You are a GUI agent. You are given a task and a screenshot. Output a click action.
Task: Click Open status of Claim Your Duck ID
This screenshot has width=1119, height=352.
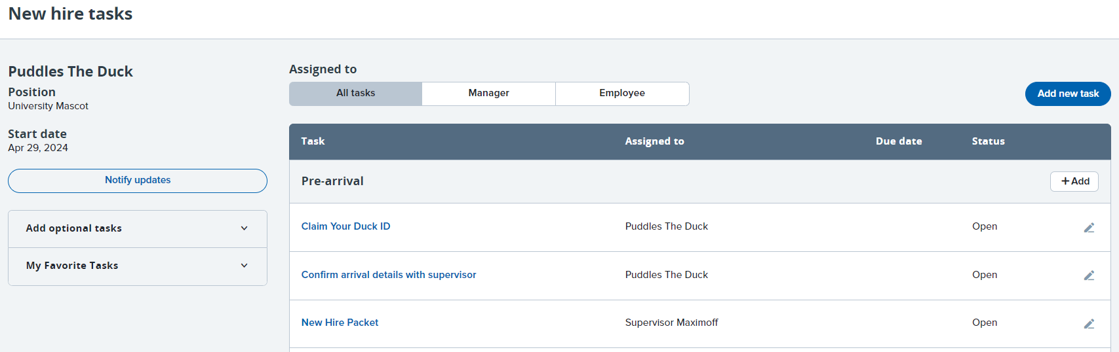point(985,226)
